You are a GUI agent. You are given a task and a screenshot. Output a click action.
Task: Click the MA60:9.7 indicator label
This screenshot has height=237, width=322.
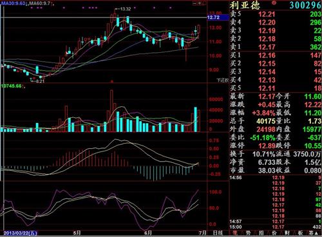pyautogui.click(x=40, y=3)
